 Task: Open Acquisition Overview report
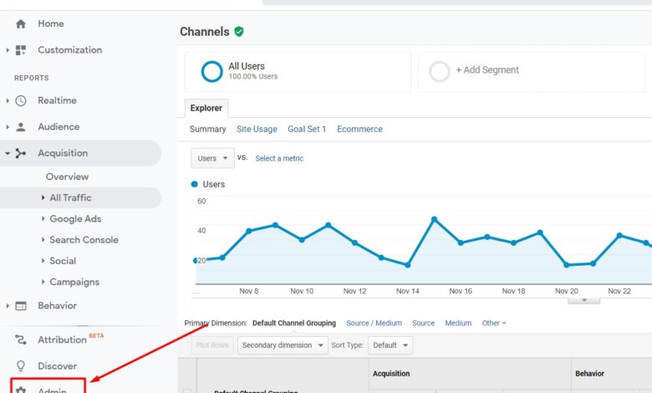click(x=67, y=176)
